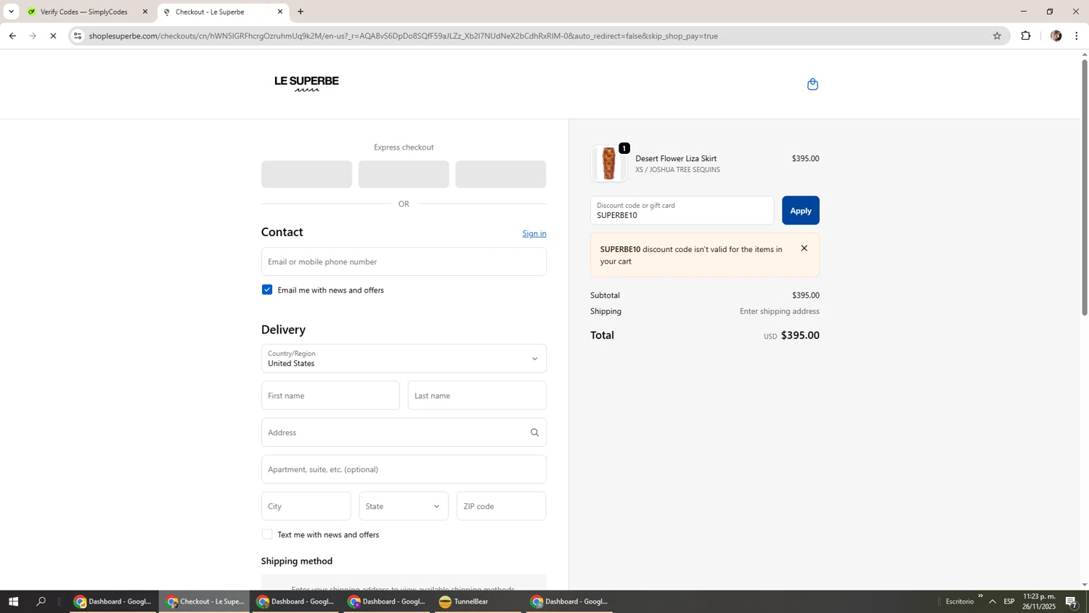The image size is (1089, 613).
Task: Open the browser extensions puzzle icon
Action: (x=1026, y=36)
